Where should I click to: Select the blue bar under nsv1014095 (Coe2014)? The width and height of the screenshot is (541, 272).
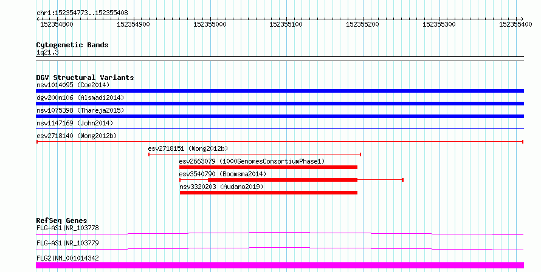coord(280,91)
